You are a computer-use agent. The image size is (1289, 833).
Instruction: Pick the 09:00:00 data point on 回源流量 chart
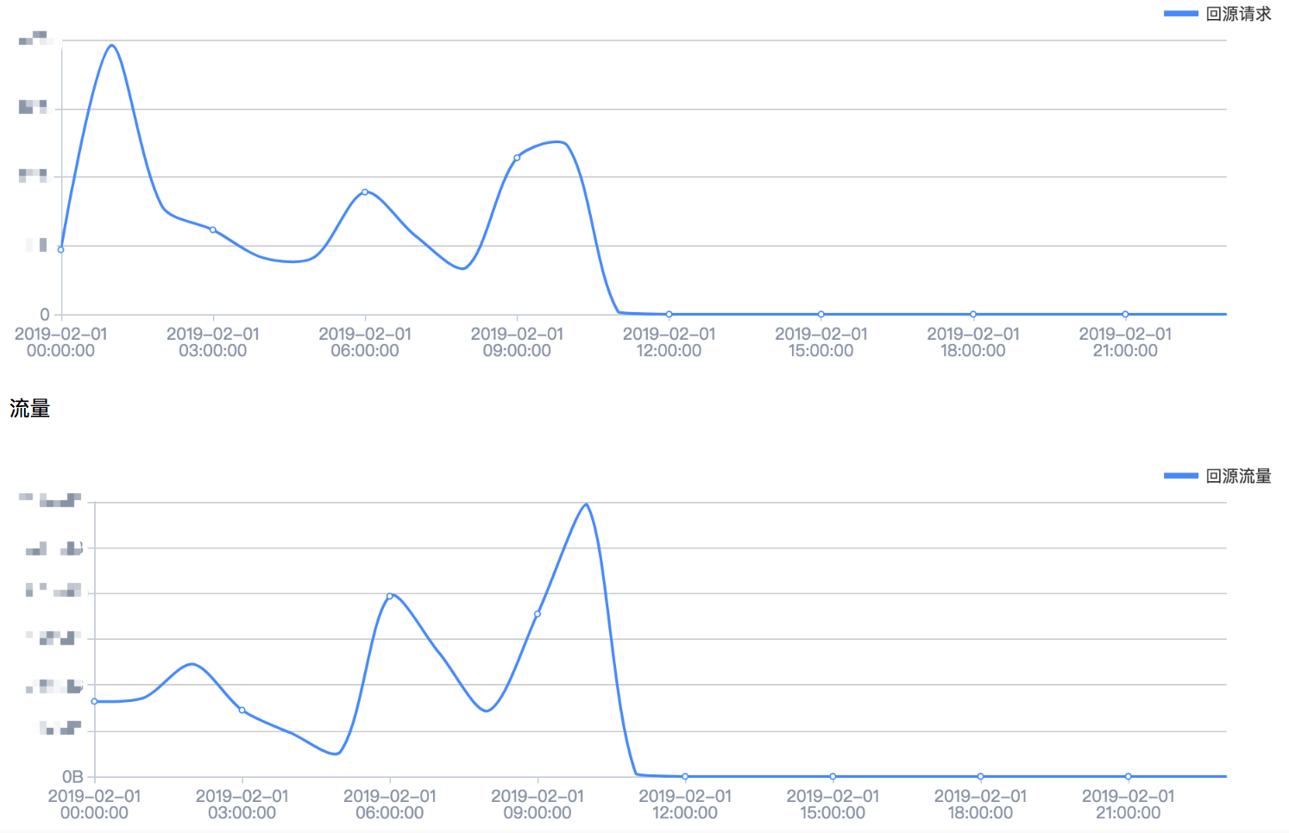[538, 614]
